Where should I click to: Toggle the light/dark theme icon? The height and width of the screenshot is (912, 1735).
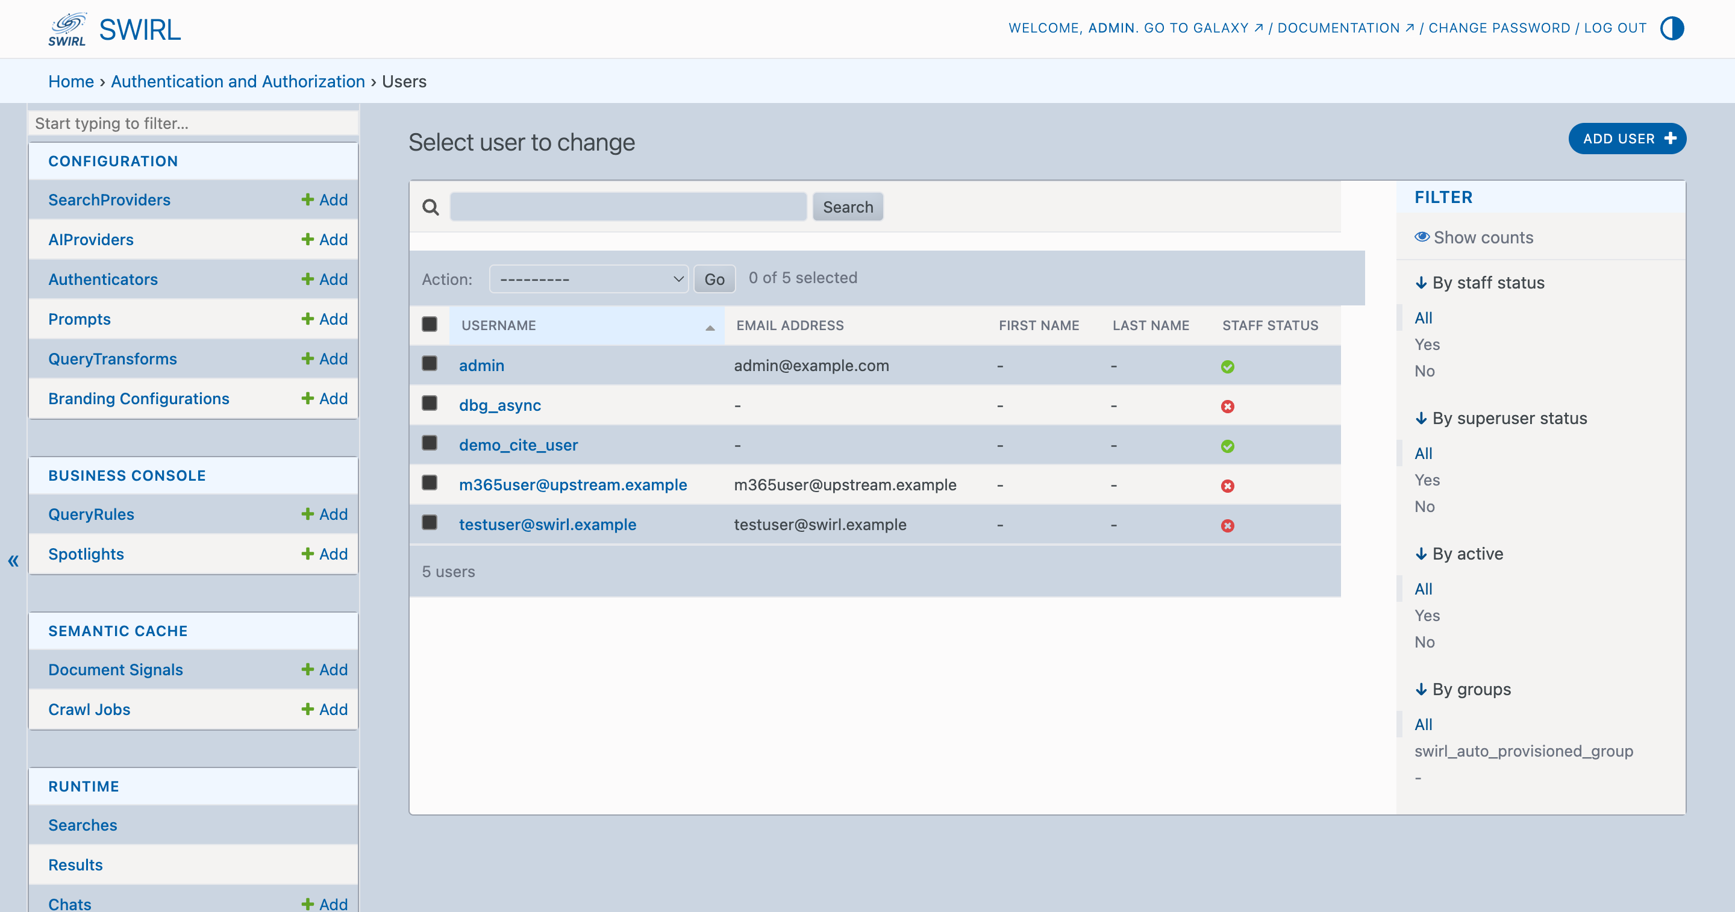coord(1672,28)
